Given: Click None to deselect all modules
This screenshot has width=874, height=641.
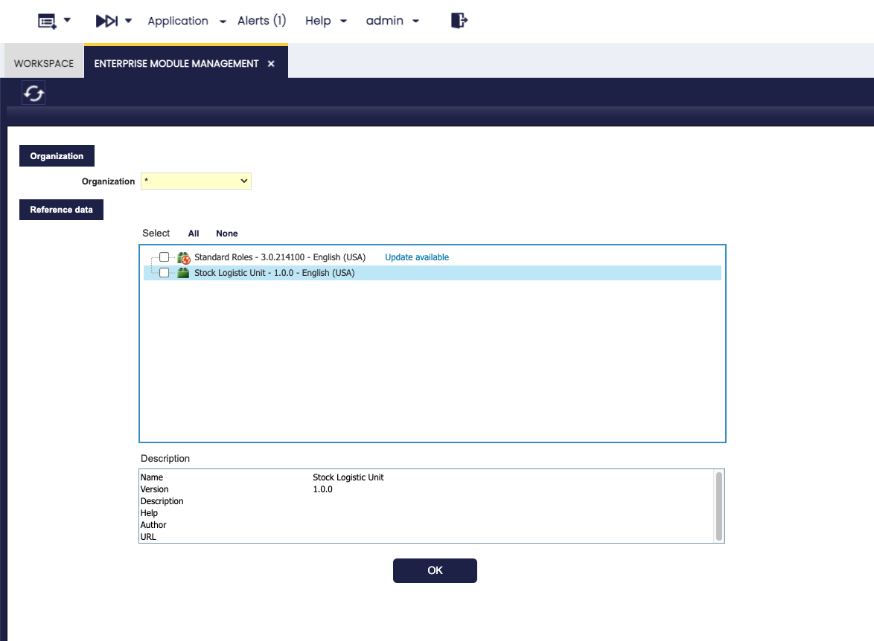Looking at the screenshot, I should 227,233.
